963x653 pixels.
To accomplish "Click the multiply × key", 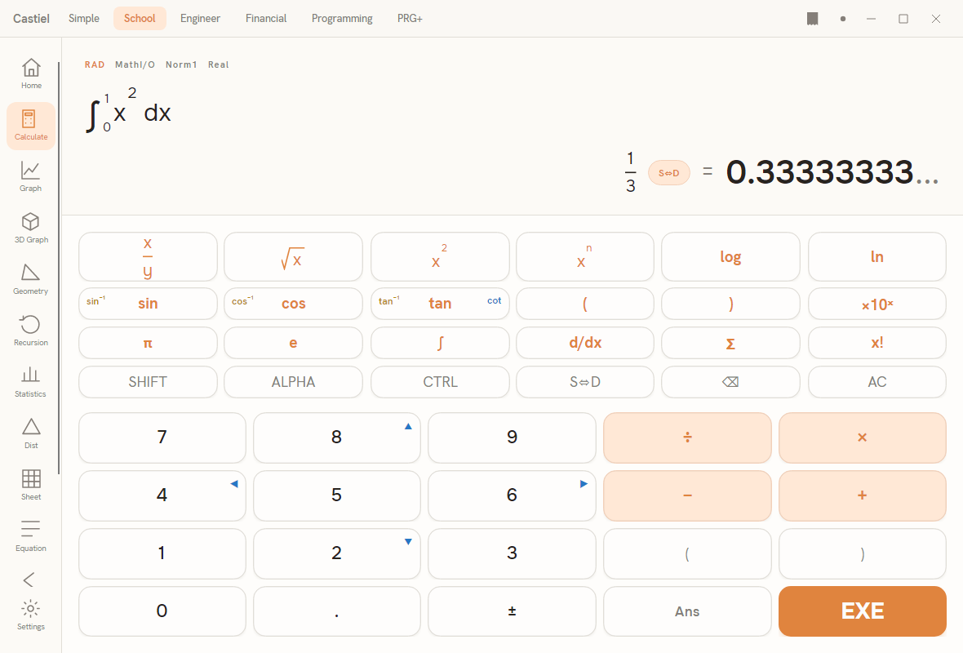I will pyautogui.click(x=863, y=438).
